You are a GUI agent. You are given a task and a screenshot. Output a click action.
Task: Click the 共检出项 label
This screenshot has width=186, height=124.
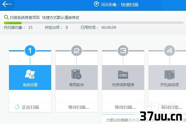click(x=53, y=28)
